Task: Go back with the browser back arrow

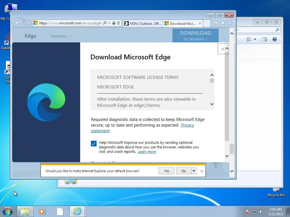Action: pyautogui.click(x=18, y=23)
